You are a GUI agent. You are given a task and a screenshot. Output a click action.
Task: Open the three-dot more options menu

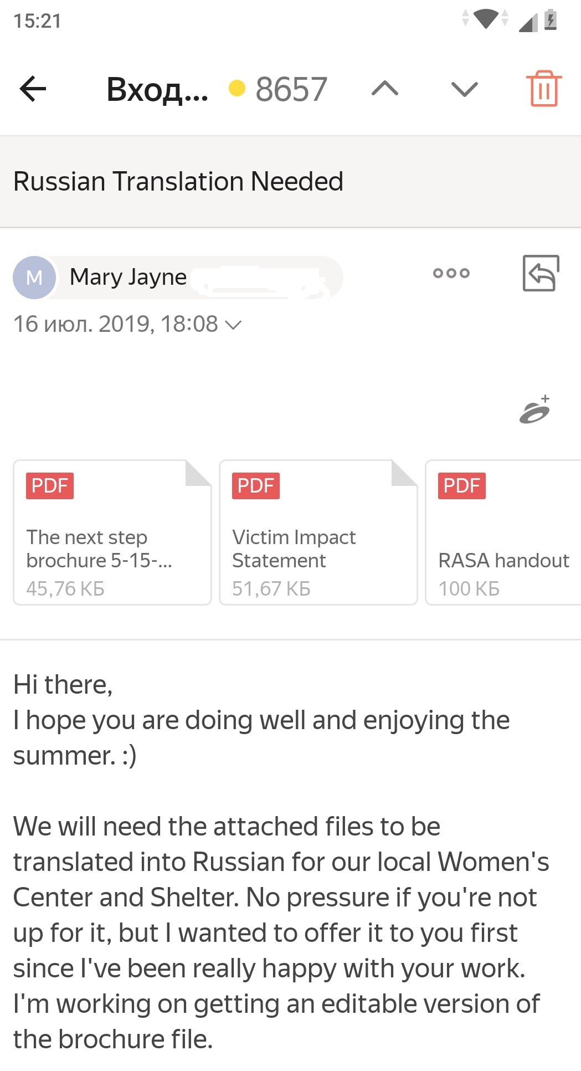(451, 273)
